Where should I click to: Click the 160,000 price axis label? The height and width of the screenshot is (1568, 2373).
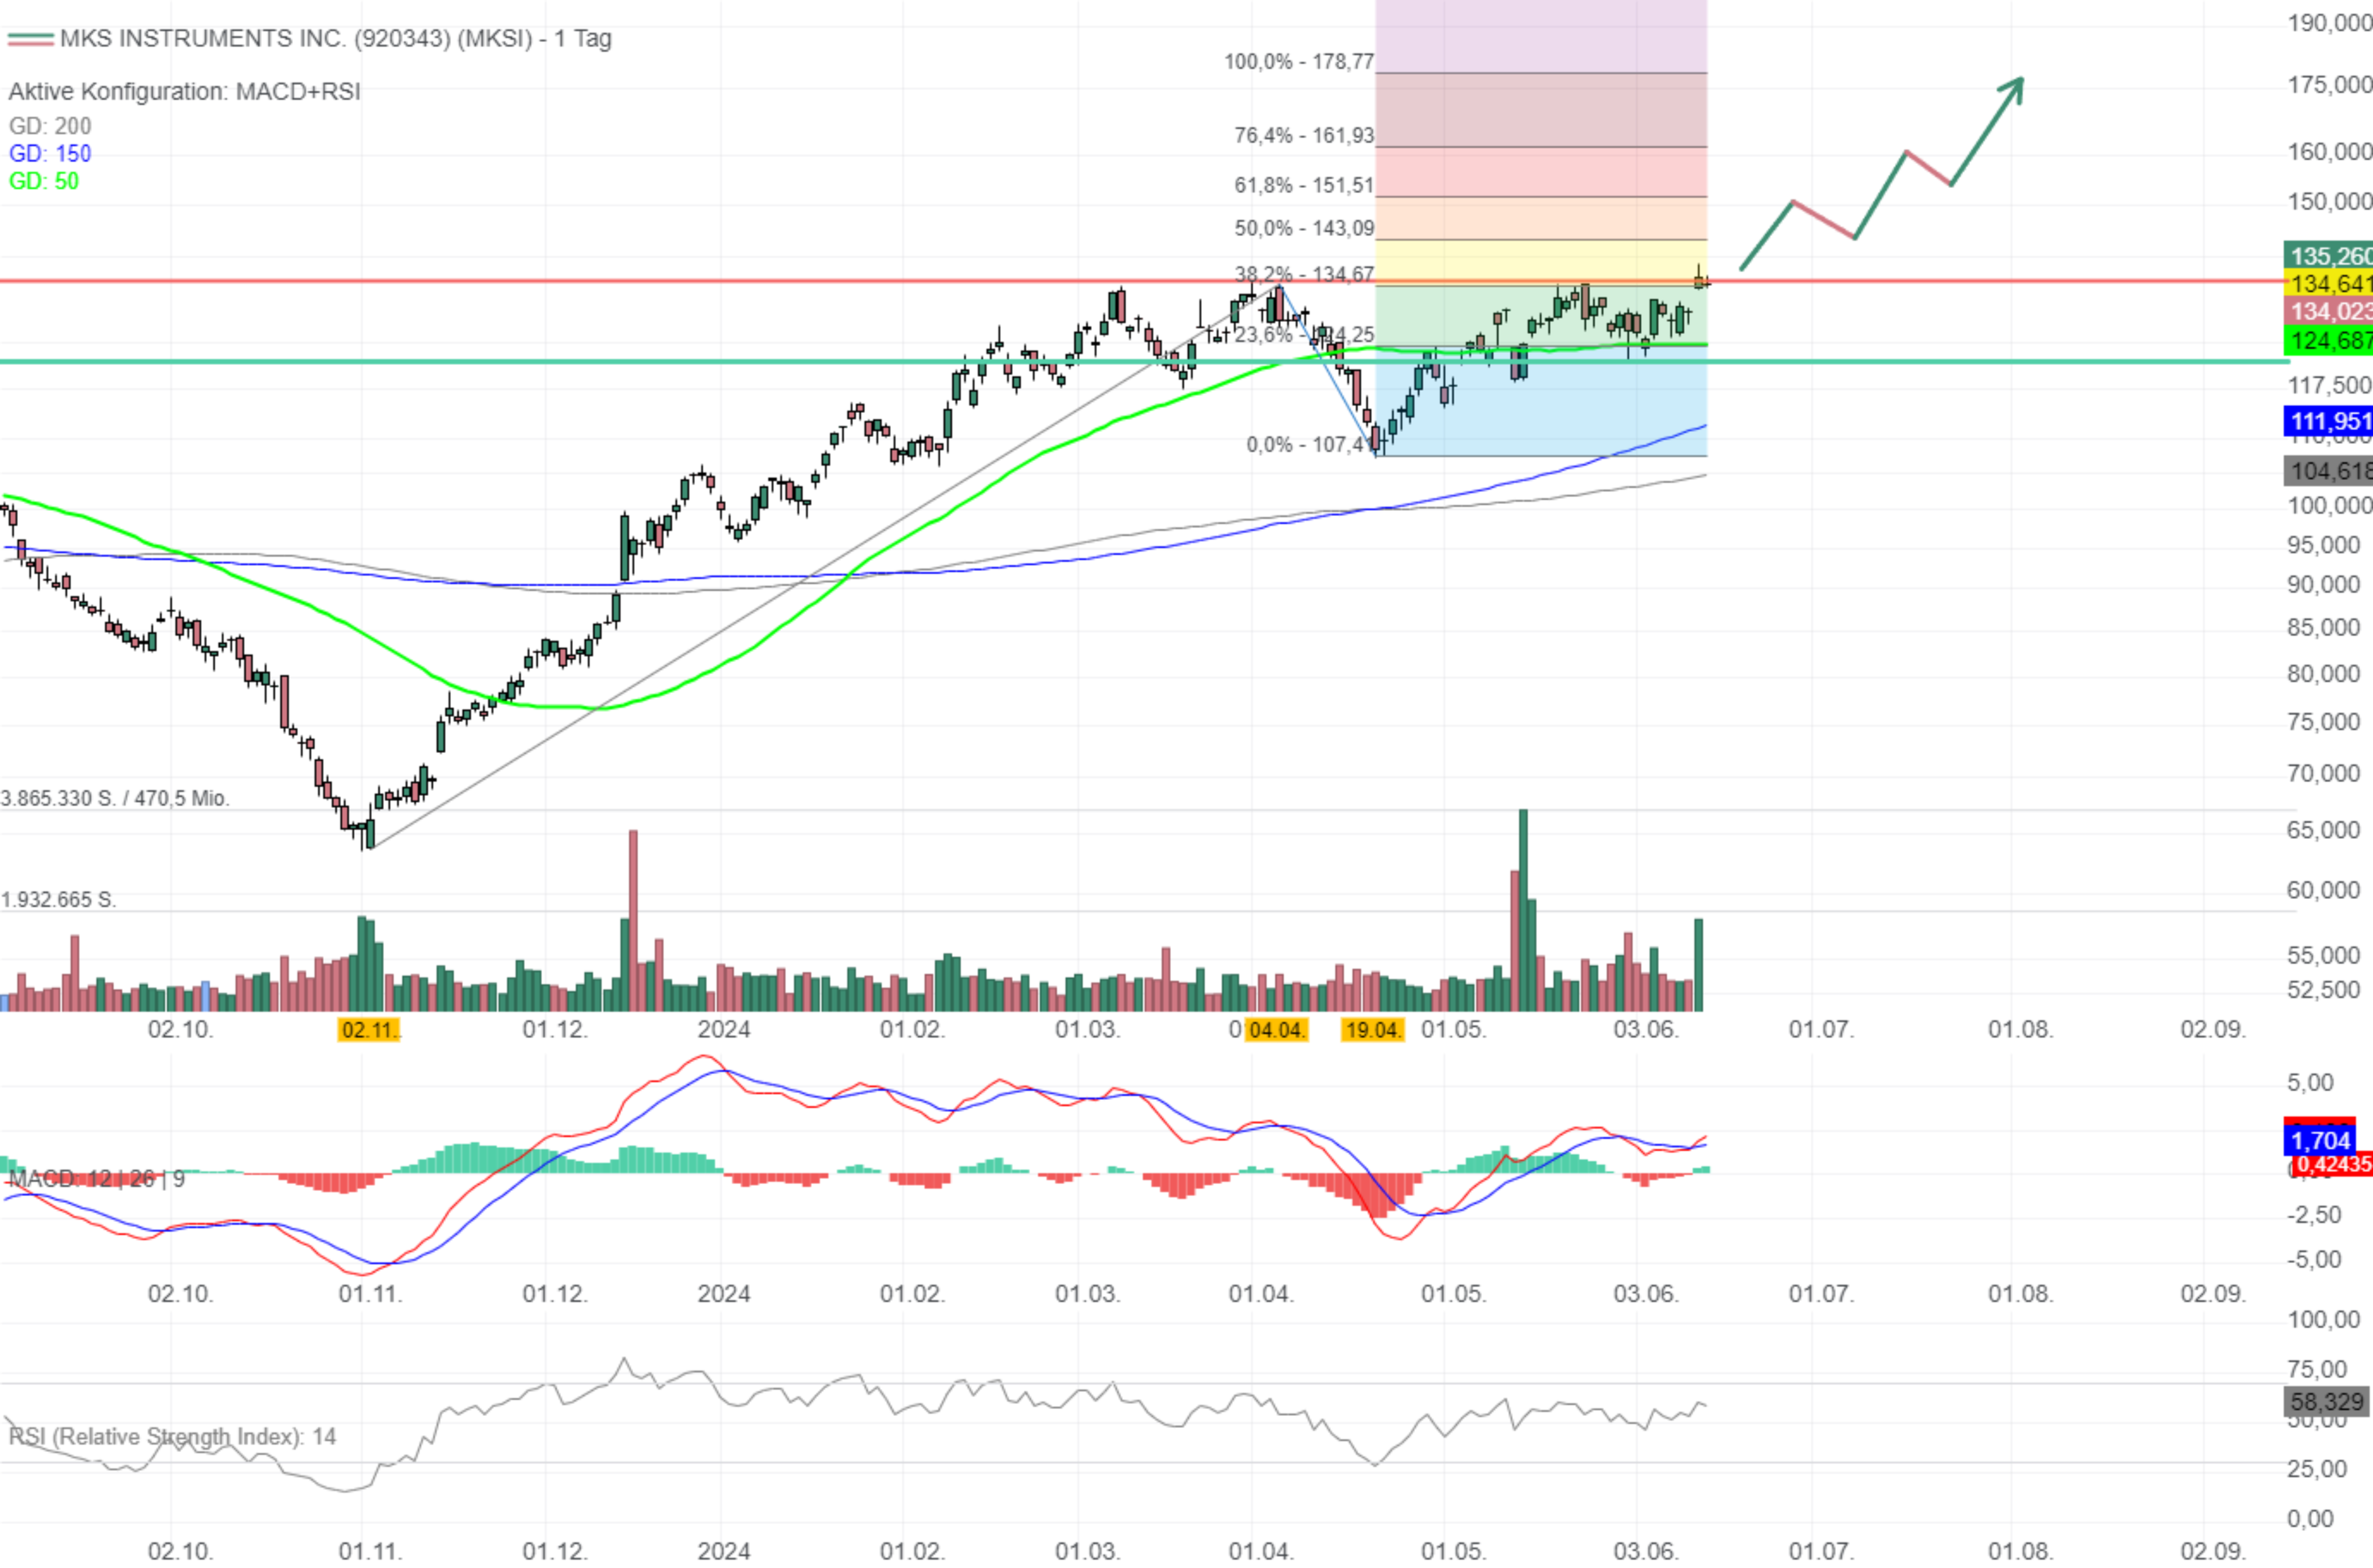(x=2330, y=152)
